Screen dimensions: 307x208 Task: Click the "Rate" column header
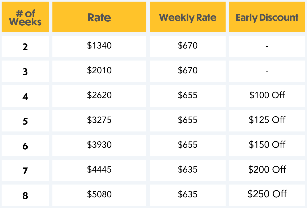99,18
